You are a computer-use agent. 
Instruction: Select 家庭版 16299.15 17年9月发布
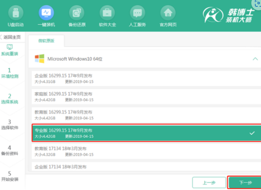click(146, 97)
